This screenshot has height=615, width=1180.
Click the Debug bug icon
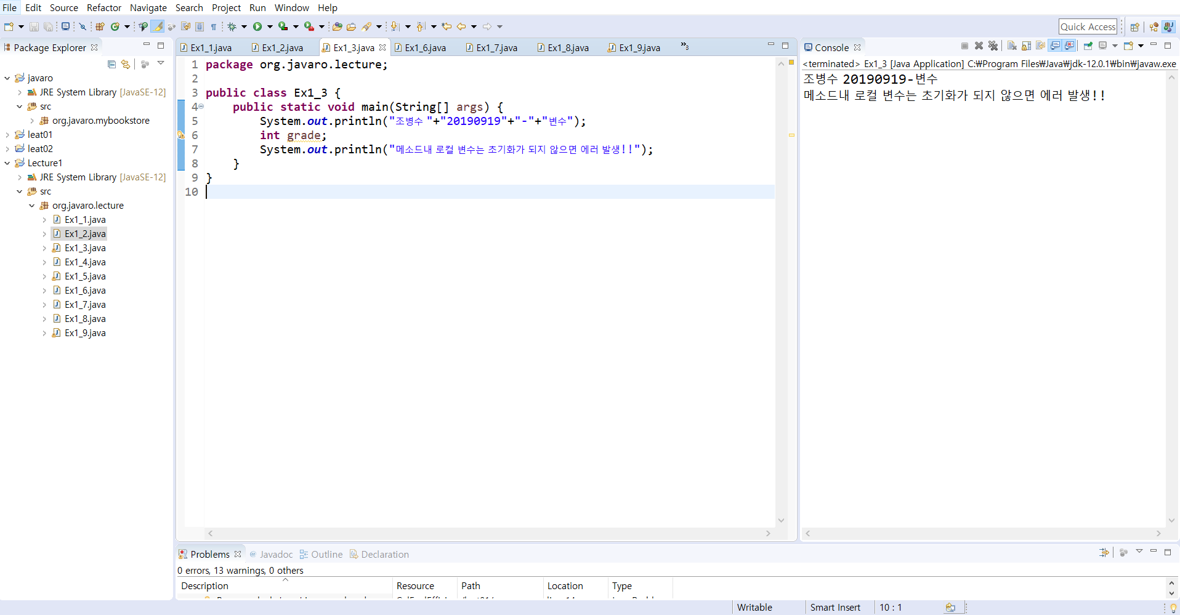[232, 26]
